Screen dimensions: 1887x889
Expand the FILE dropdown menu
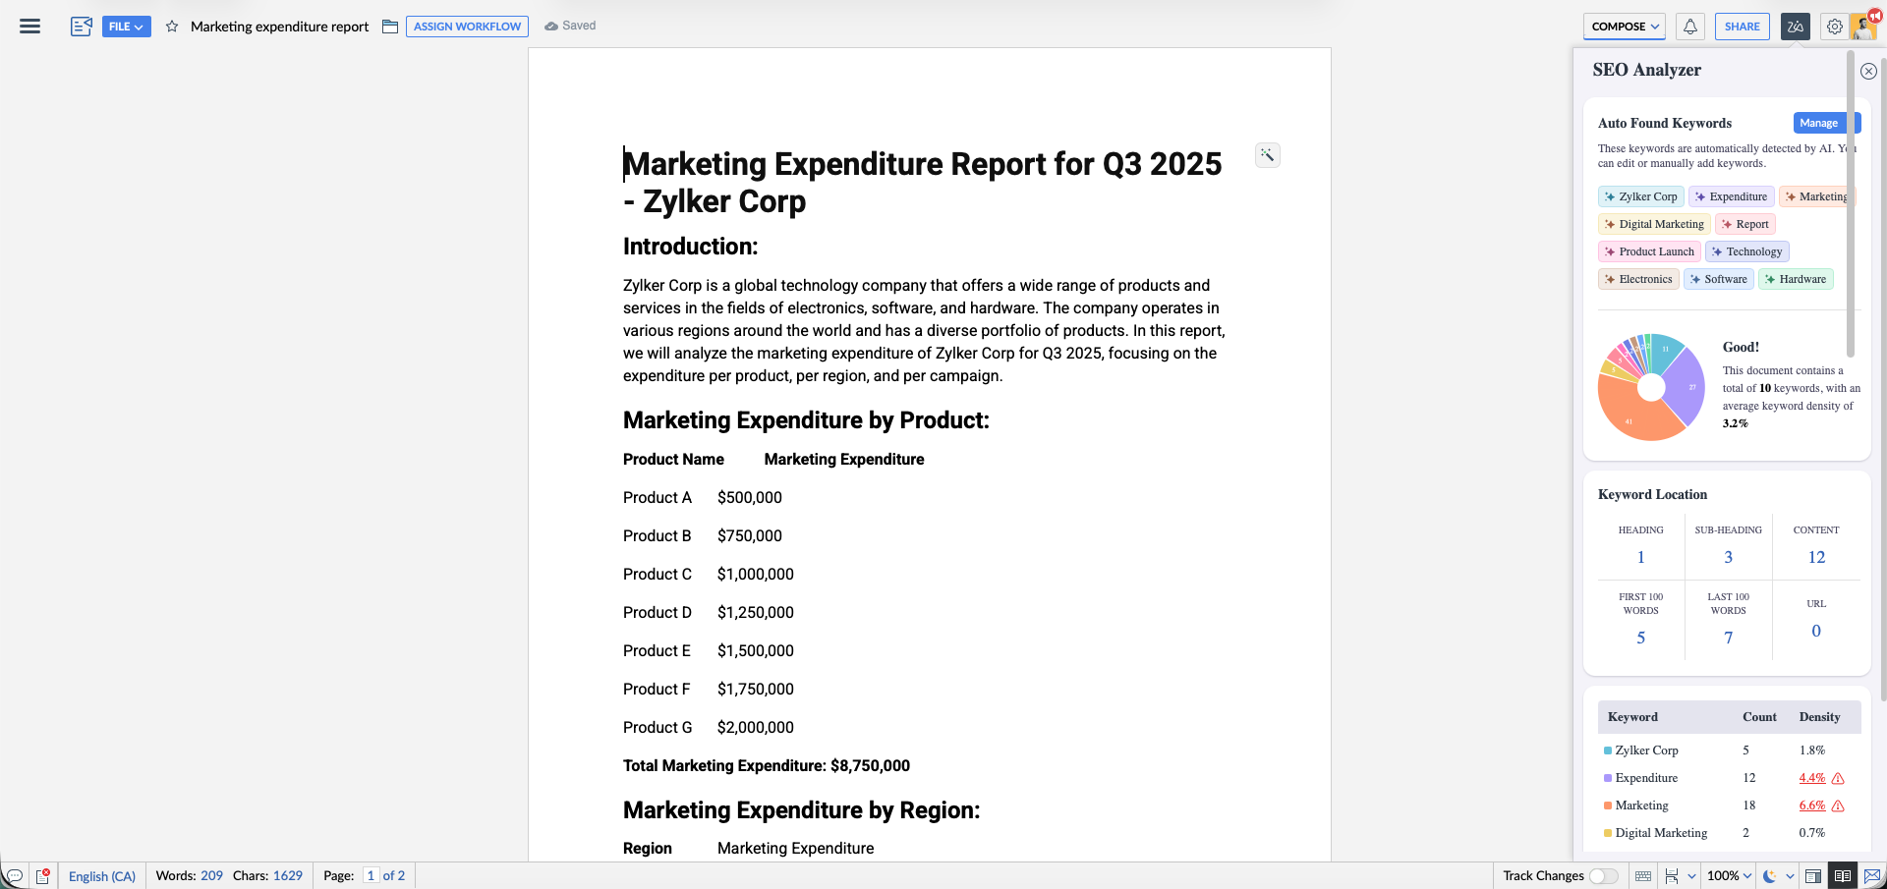click(126, 27)
